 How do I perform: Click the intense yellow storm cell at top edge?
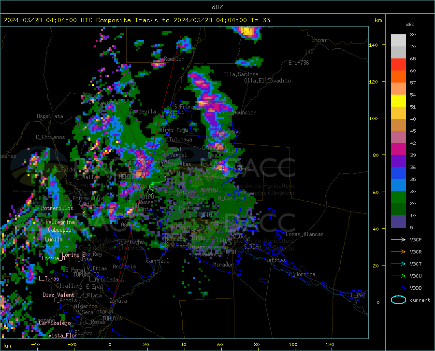(248, 32)
